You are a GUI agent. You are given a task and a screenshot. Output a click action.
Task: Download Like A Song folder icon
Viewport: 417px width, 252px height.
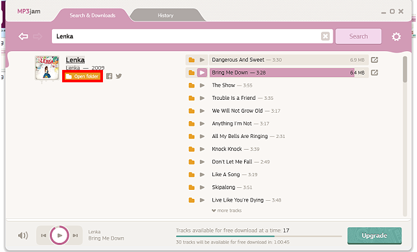(x=192, y=175)
